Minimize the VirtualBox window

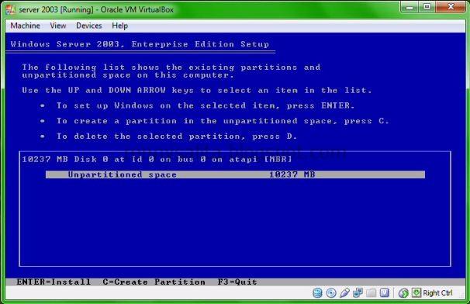(x=410, y=7)
